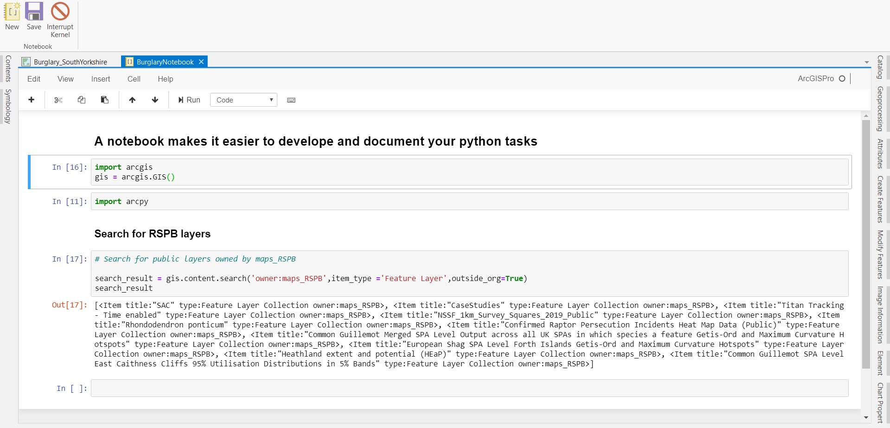Move selected cell up arrow
Image resolution: width=890 pixels, height=428 pixels.
(x=132, y=100)
